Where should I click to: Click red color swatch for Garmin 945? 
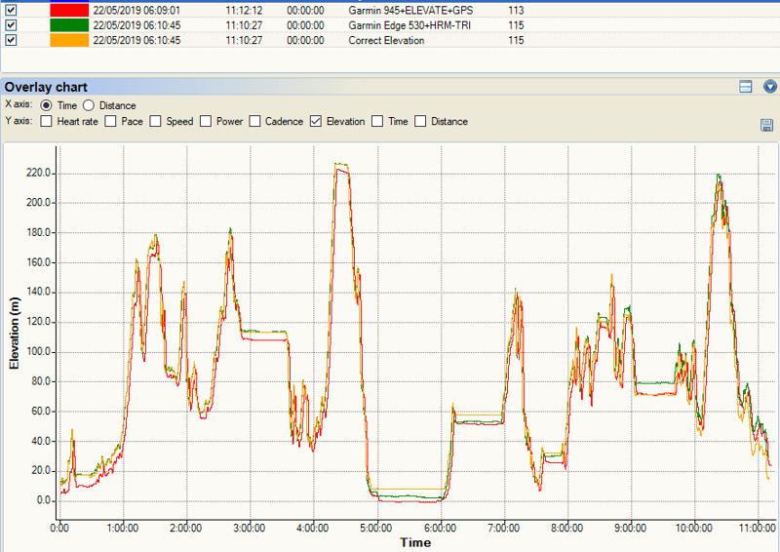69,10
